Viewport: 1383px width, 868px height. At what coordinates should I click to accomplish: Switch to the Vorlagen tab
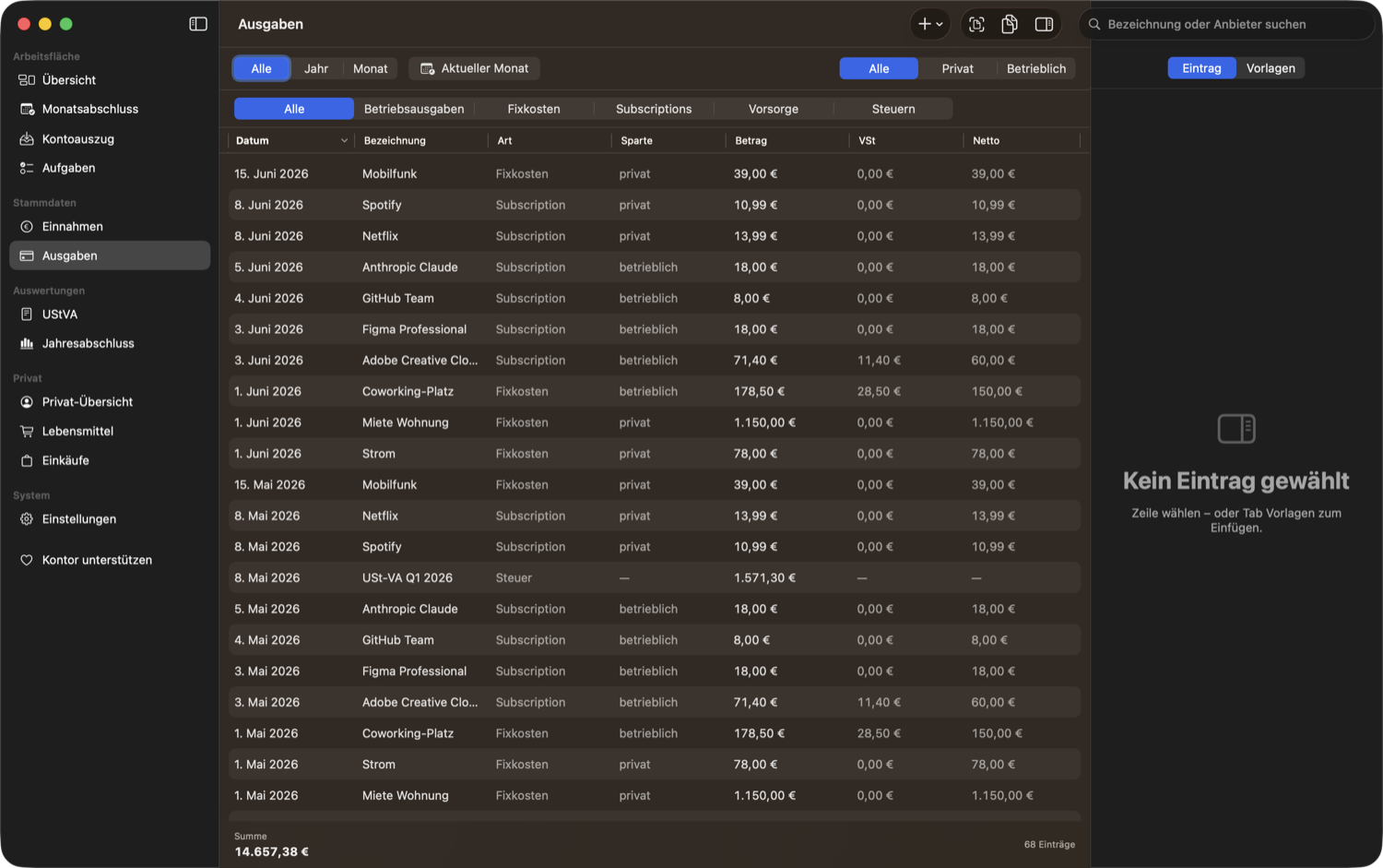click(1271, 68)
